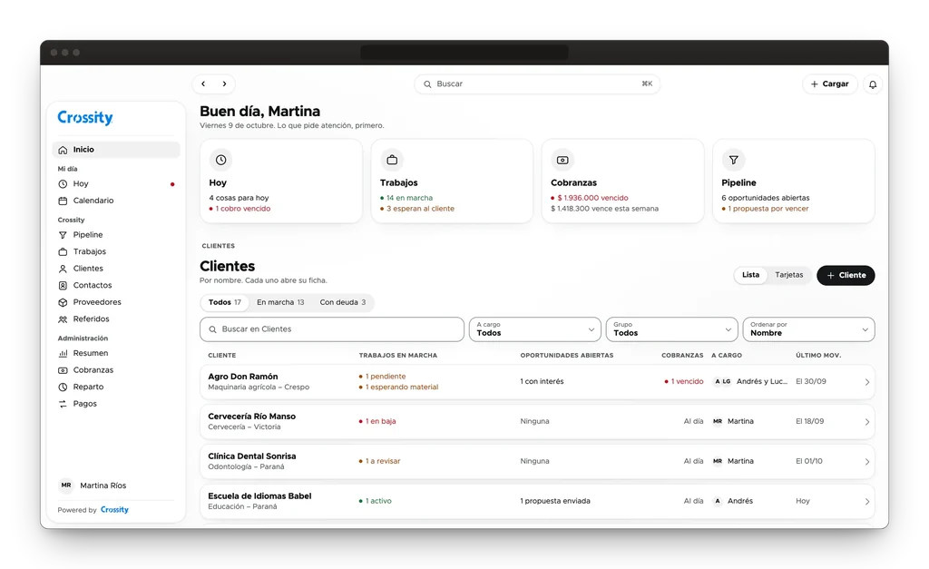Switch to Tarjetas view
The height and width of the screenshot is (569, 929).
coord(789,275)
